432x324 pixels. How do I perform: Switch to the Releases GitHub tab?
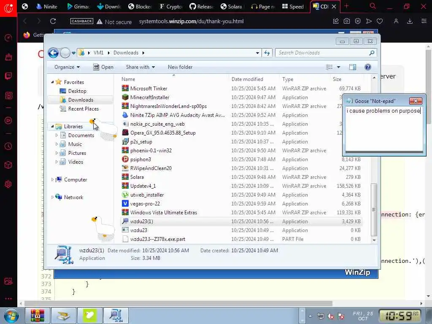(x=202, y=6)
